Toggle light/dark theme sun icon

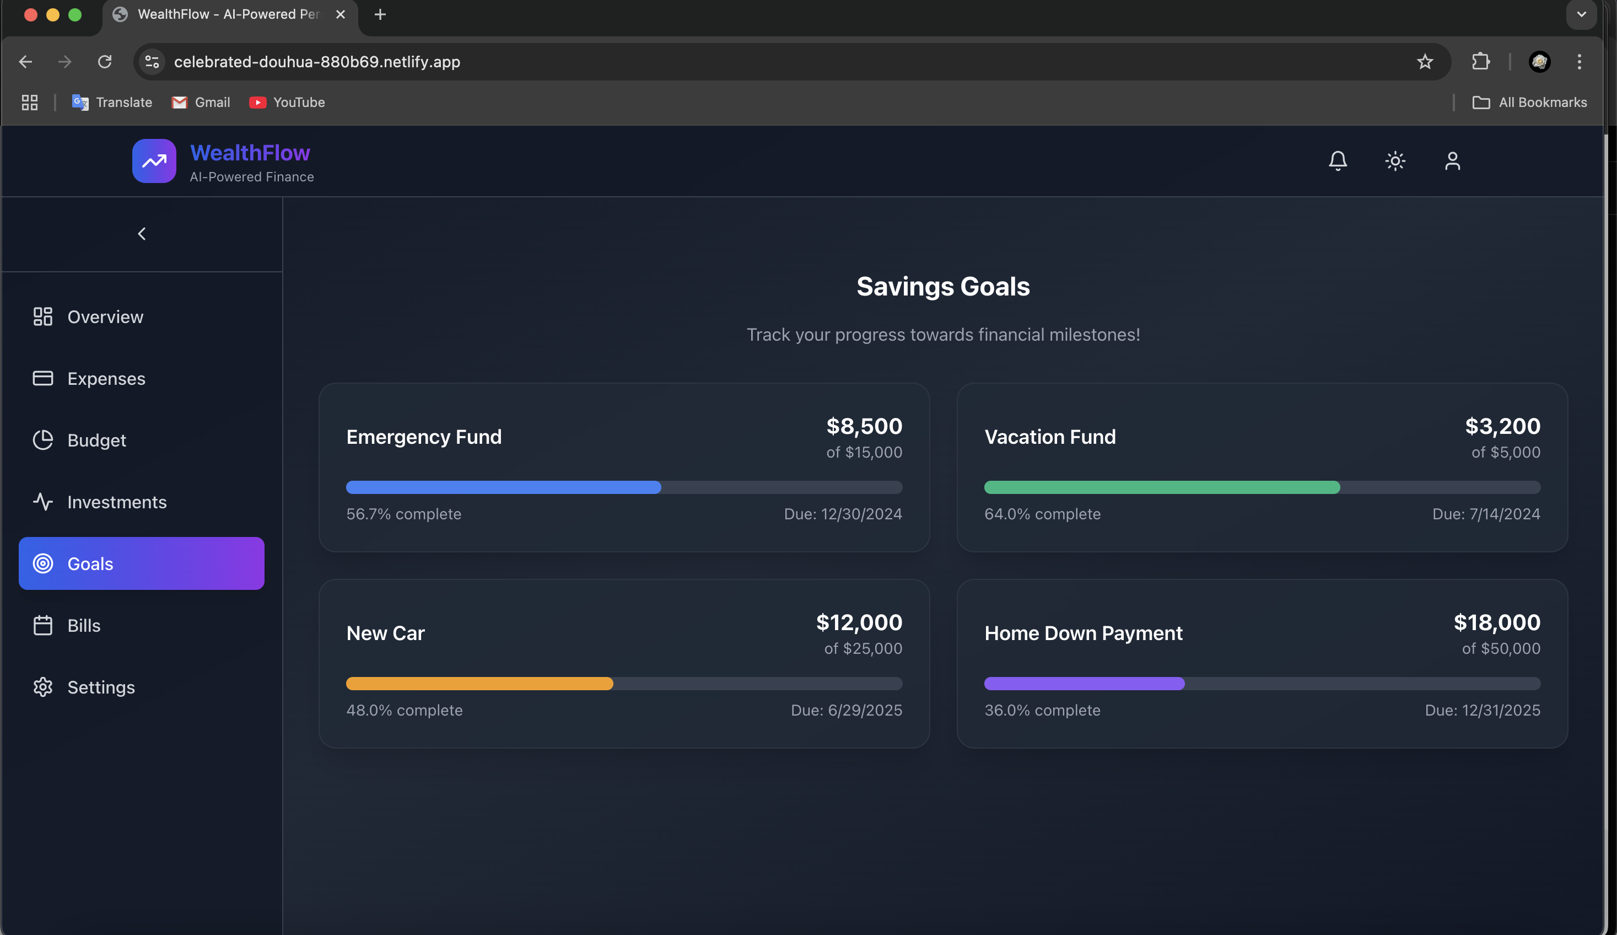click(x=1395, y=160)
